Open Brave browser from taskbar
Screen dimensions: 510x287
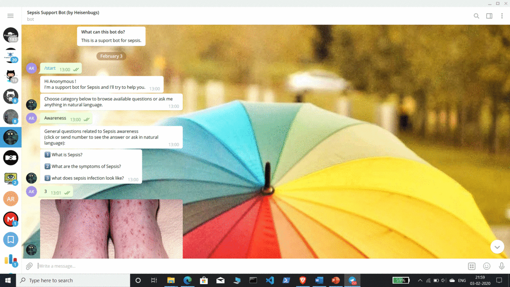coord(303,280)
